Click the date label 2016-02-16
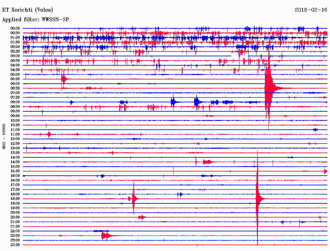 coord(311,10)
